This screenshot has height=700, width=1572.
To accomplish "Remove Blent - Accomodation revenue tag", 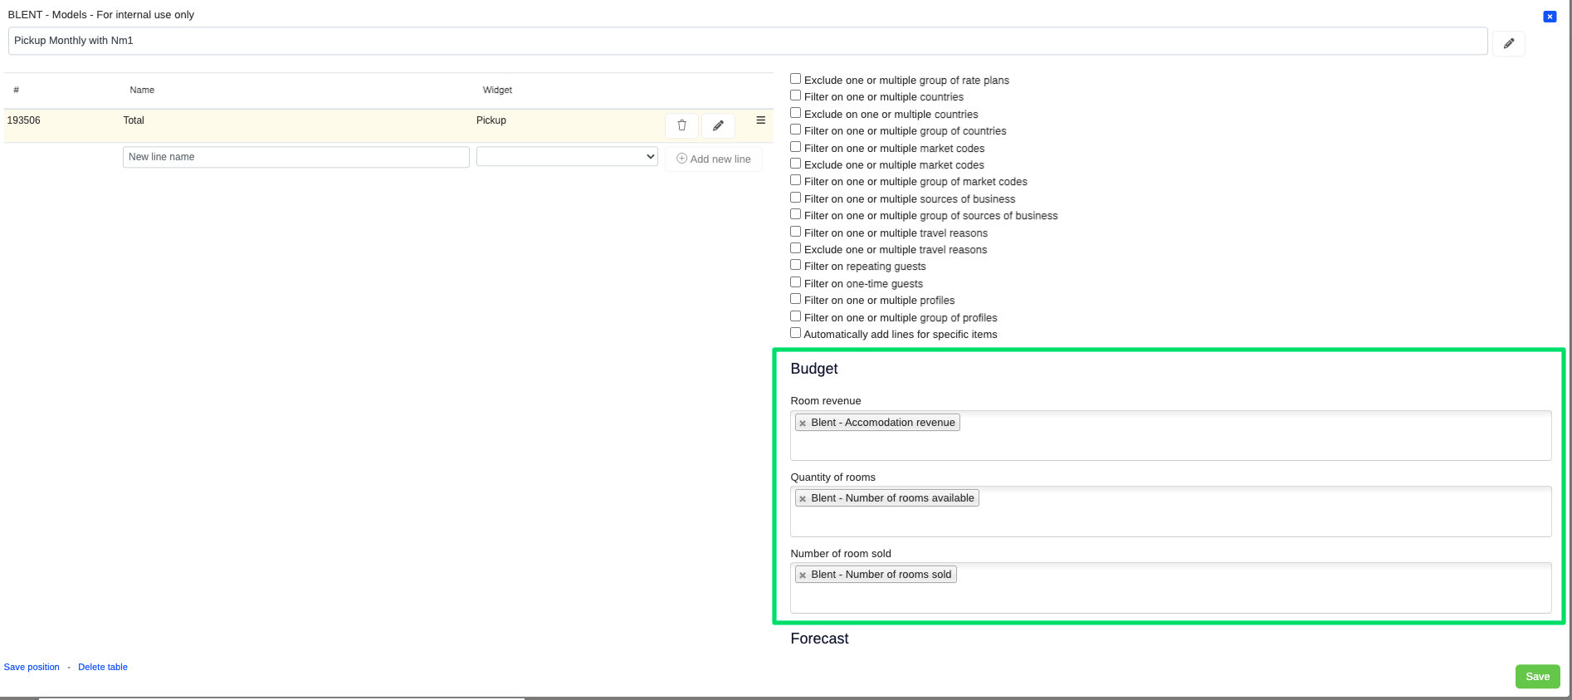I will [803, 423].
